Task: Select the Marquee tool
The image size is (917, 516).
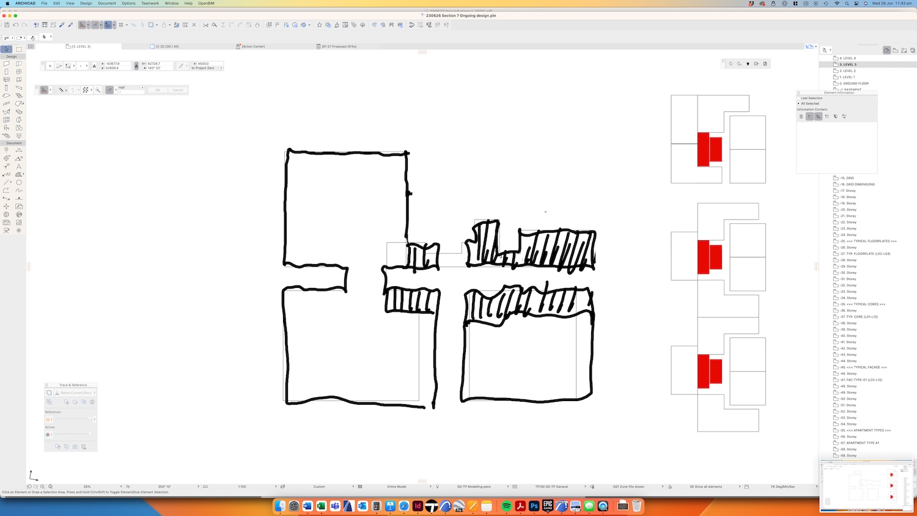Action: 19,49
